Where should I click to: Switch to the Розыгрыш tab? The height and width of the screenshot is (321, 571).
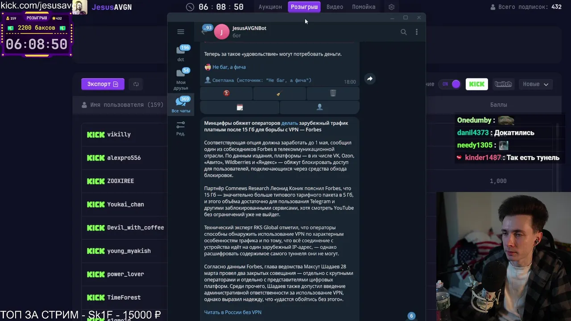[304, 7]
